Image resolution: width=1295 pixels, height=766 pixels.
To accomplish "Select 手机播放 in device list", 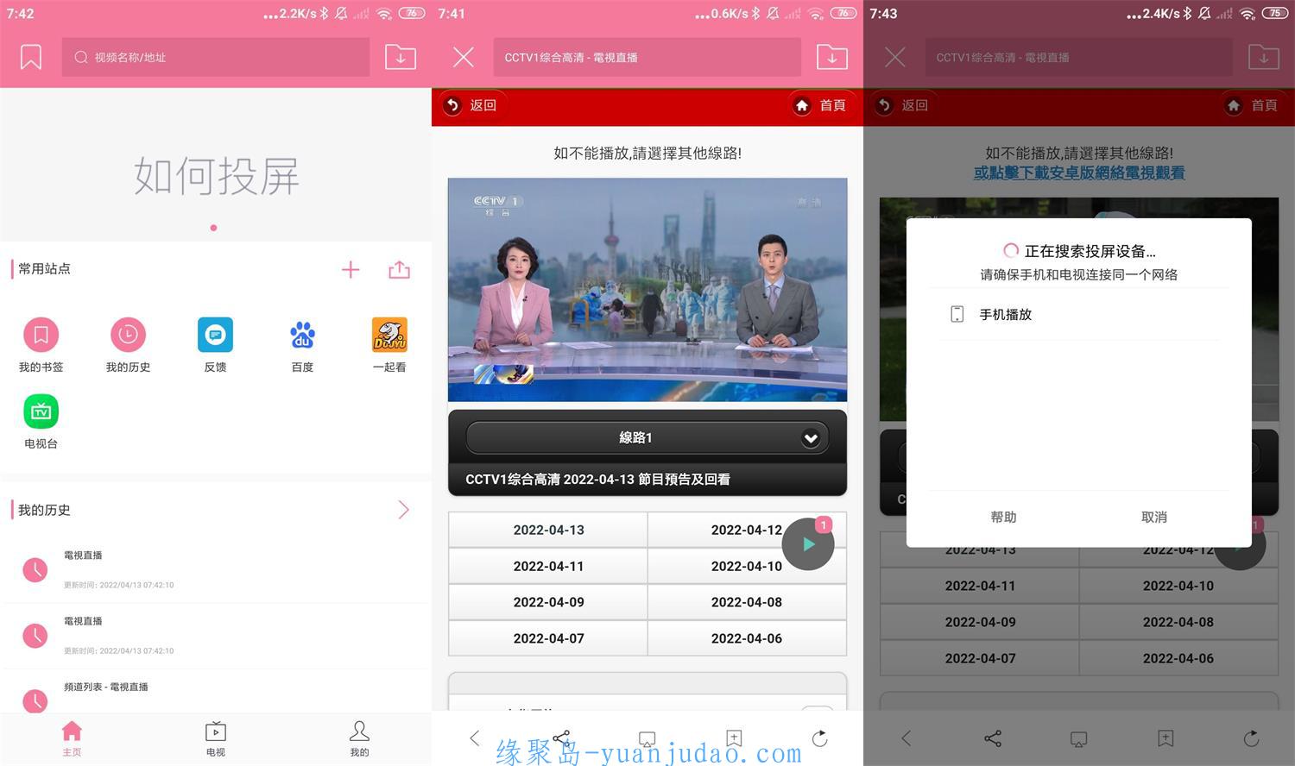I will tap(1006, 315).
